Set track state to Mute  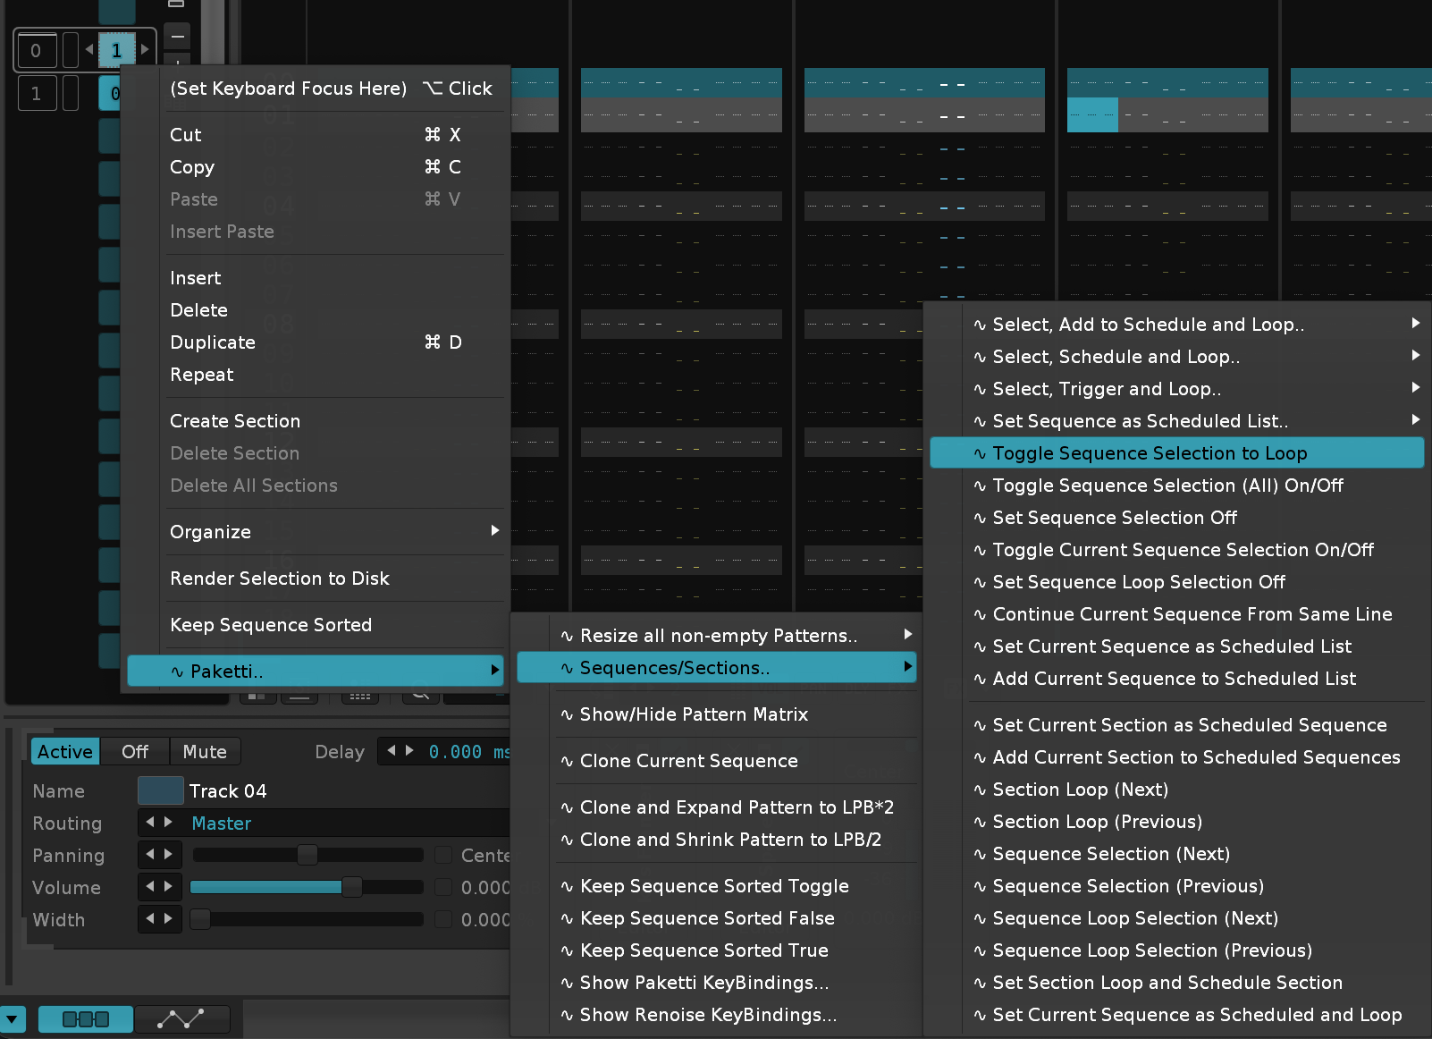pos(205,752)
